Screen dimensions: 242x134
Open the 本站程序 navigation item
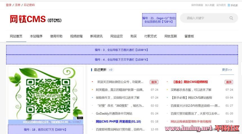point(36,36)
